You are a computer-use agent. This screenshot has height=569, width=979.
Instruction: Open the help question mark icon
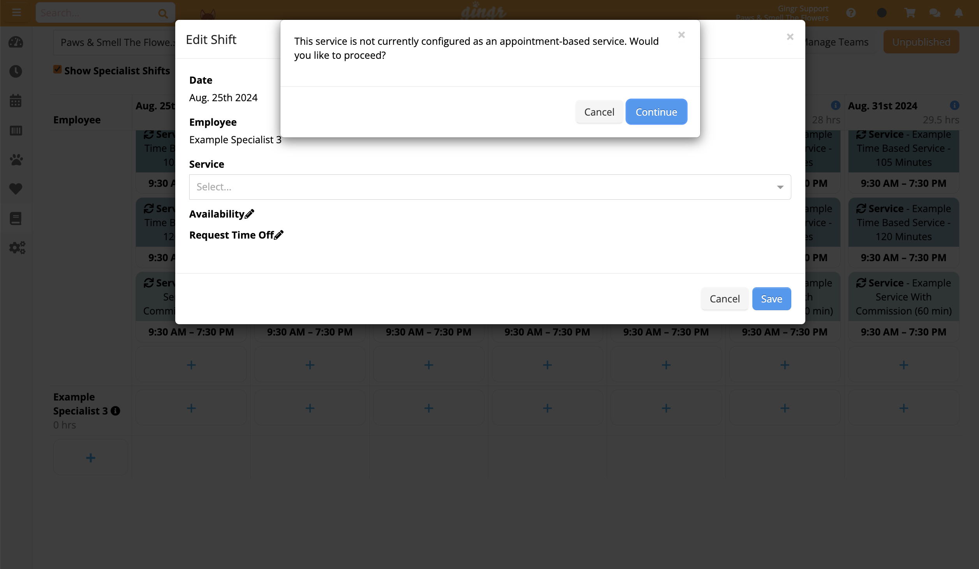[851, 13]
